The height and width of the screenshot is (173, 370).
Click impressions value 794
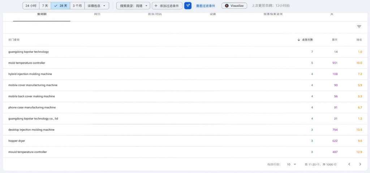click(335, 130)
